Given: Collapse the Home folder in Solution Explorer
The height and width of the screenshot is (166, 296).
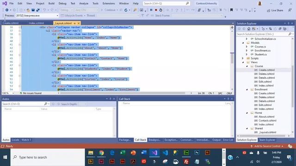Looking at the screenshot, I should pyautogui.click(x=247, y=113).
